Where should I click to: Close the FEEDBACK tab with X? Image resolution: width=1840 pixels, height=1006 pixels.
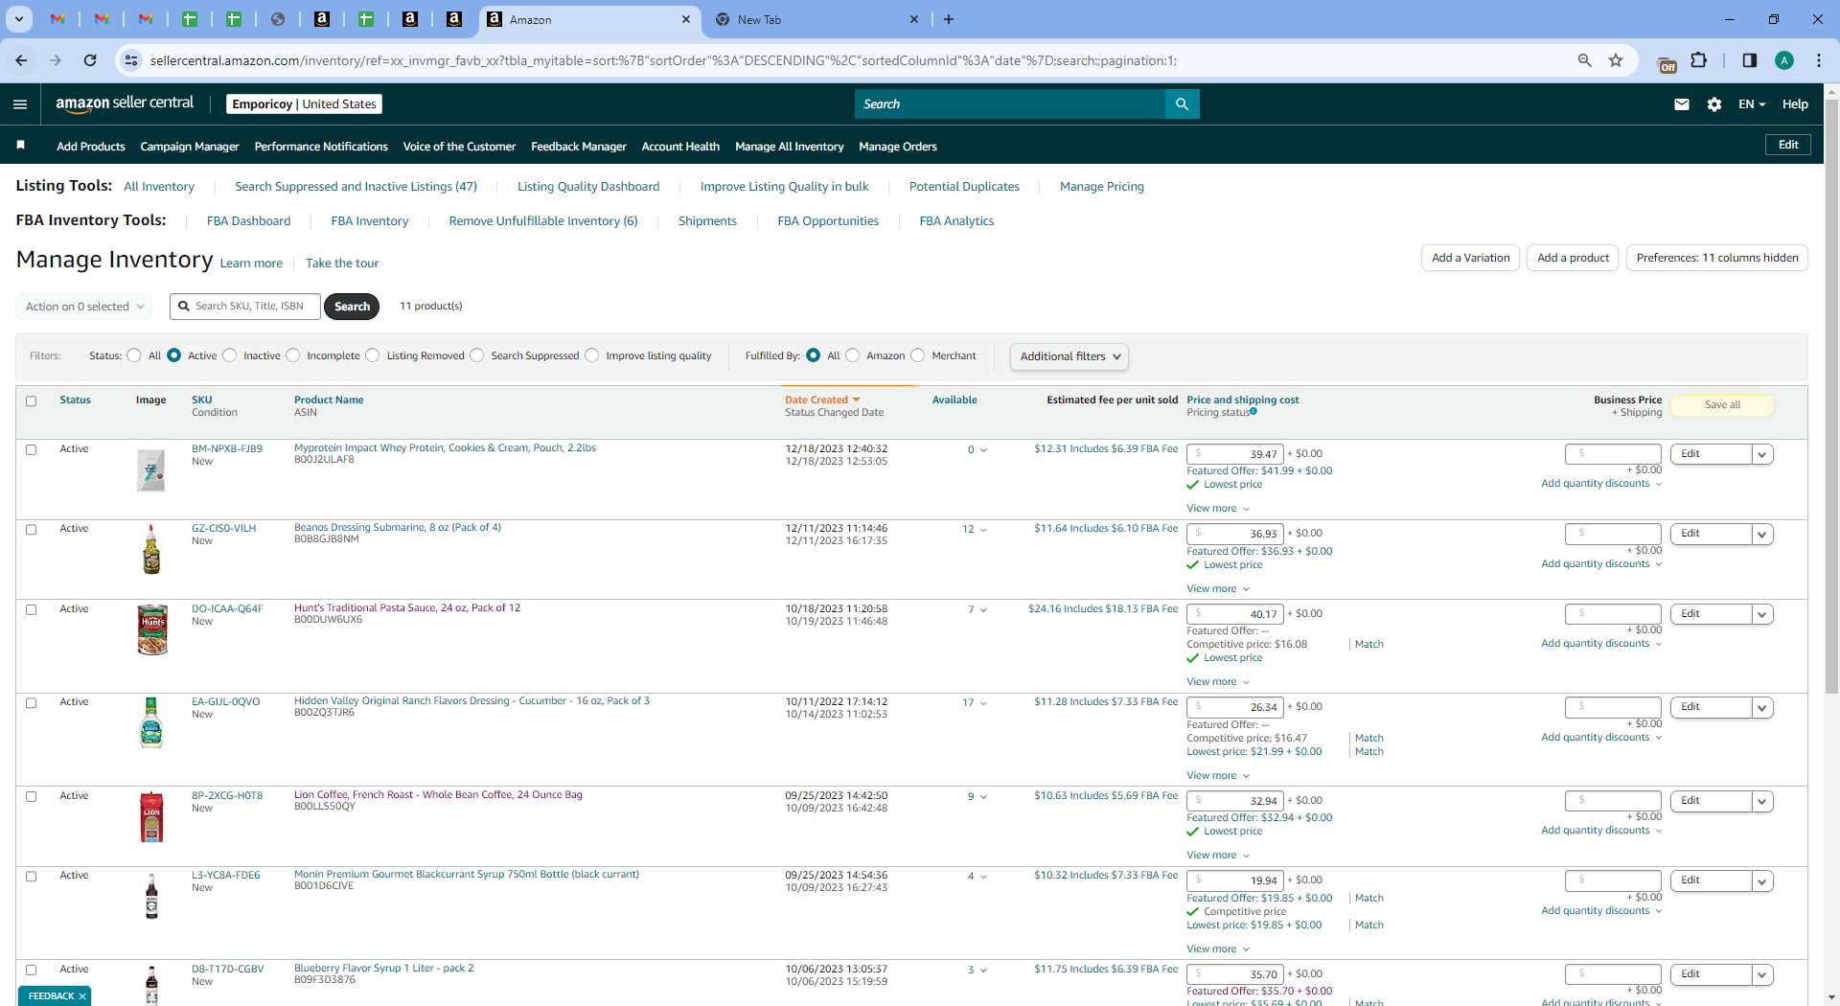(82, 996)
